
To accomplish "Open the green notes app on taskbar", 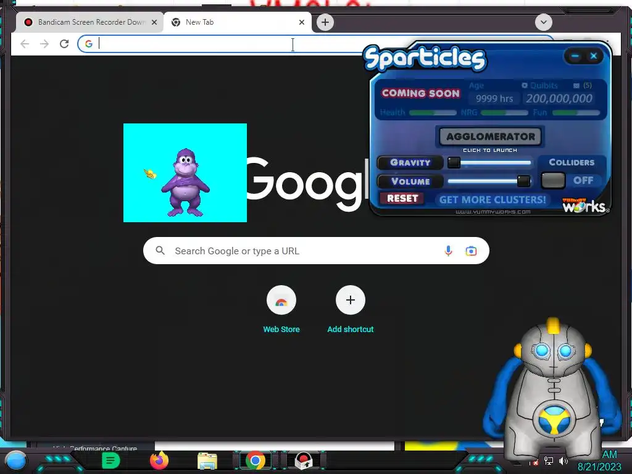I will [x=111, y=460].
